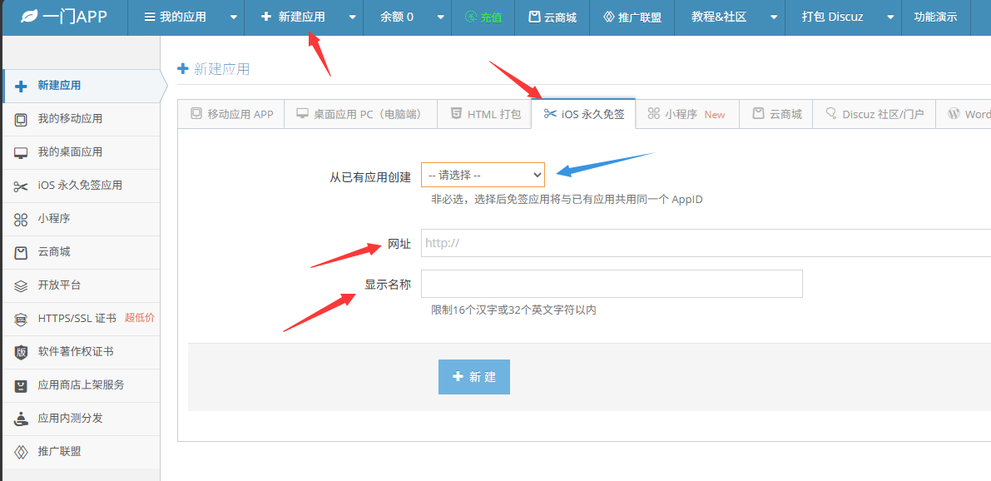Open 开放平台 in the sidebar
This screenshot has width=991, height=481.
click(x=80, y=285)
